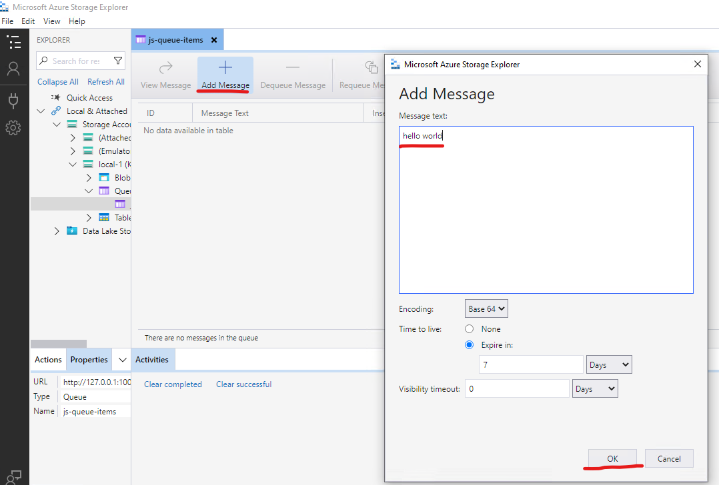Click the View Message arrow icon
This screenshot has height=485, width=719.
(165, 68)
